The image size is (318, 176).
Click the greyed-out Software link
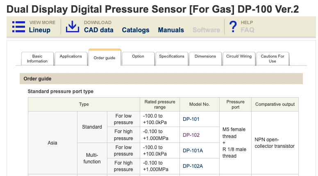pyautogui.click(x=206, y=30)
